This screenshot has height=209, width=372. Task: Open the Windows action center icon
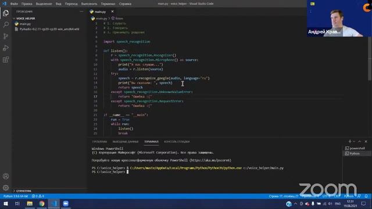pyautogui.click(x=364, y=204)
